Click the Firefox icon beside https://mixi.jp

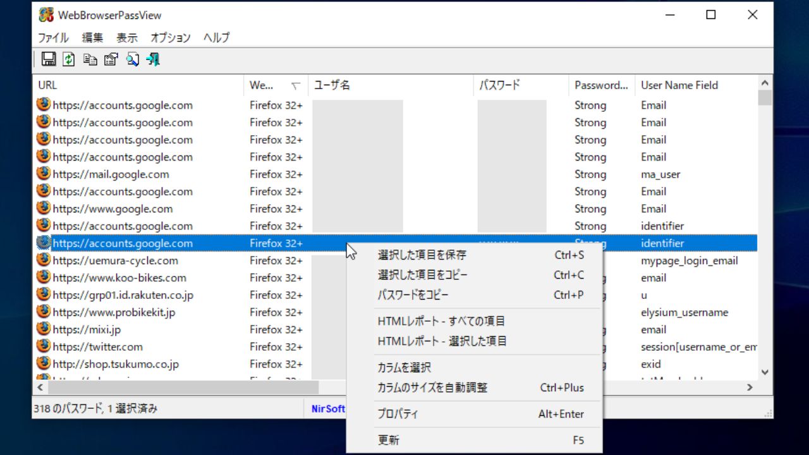pyautogui.click(x=44, y=329)
